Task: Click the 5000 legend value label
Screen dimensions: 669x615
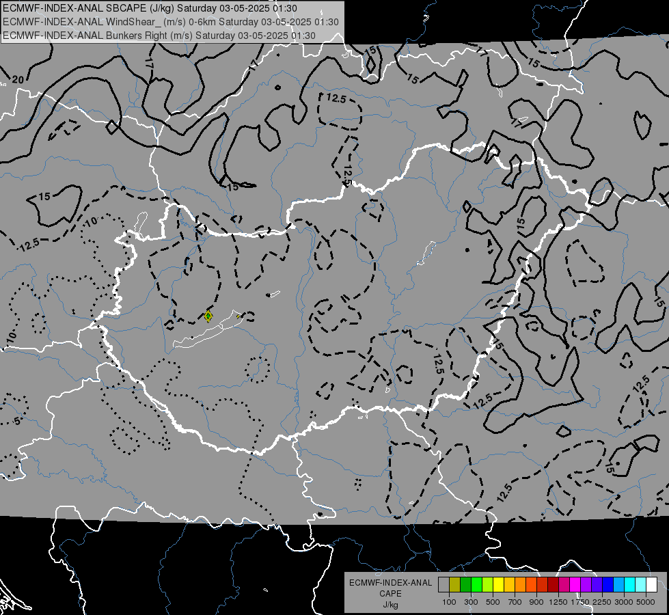Action: (x=646, y=602)
